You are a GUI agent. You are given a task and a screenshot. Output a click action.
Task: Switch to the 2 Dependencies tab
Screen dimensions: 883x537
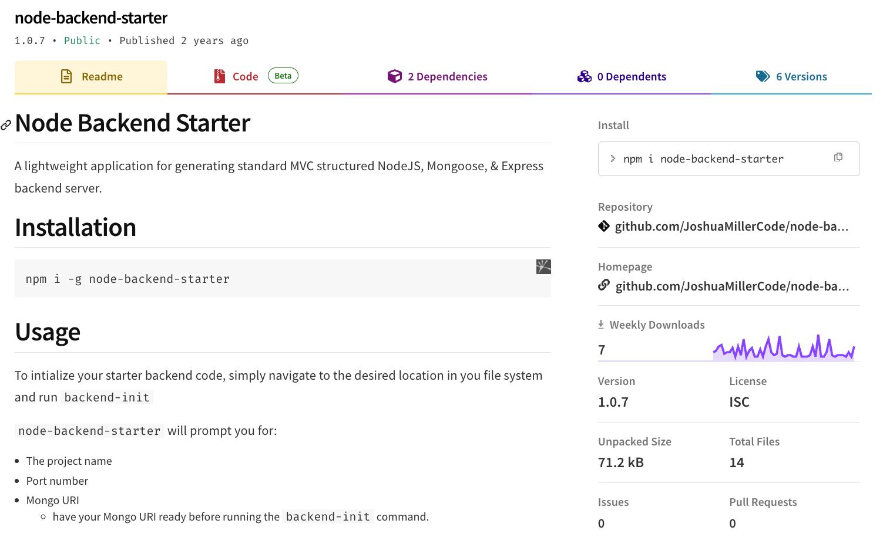point(447,77)
